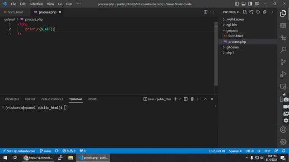The height and width of the screenshot is (162, 289).
Task: Click the feedback icon in status bar
Action: 276,151
